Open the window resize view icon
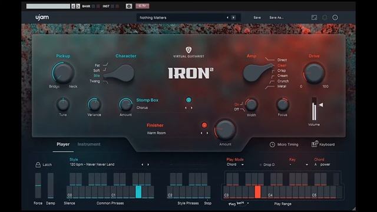This screenshot has width=377, height=212. point(314,17)
